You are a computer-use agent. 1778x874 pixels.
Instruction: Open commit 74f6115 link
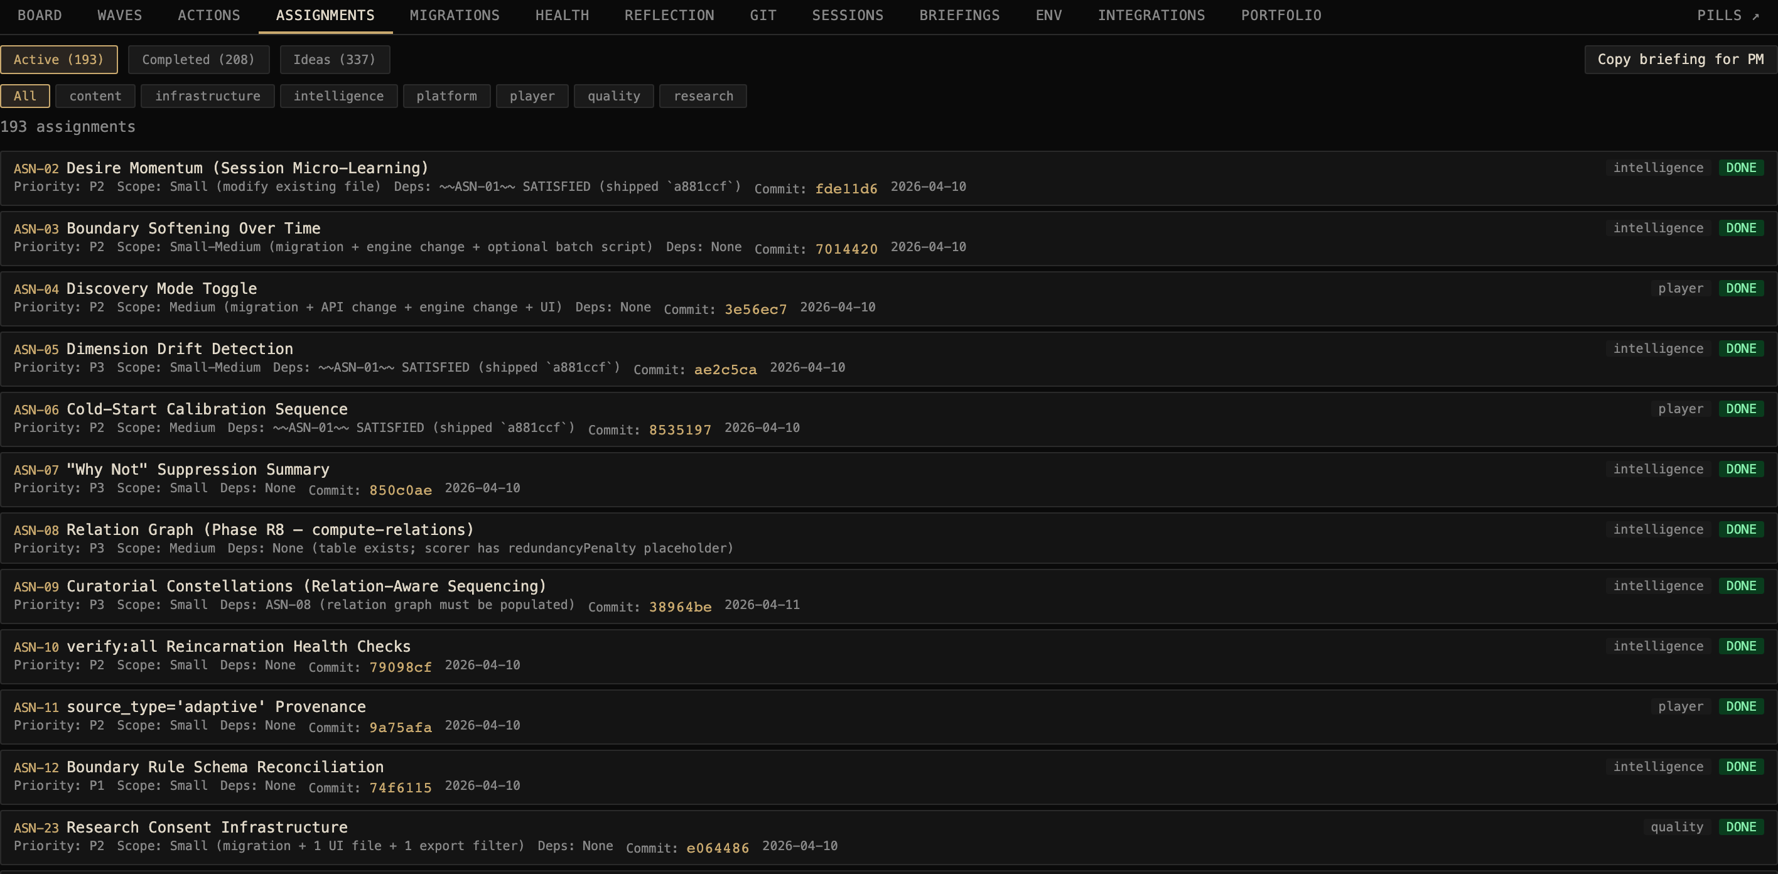click(401, 788)
